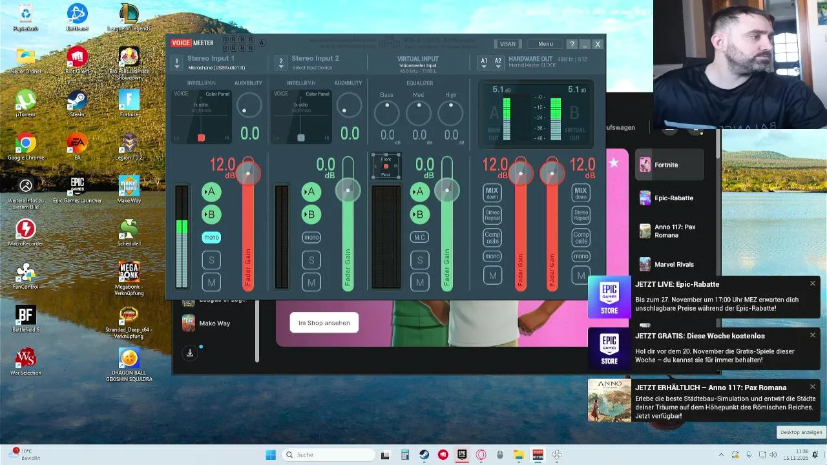The width and height of the screenshot is (827, 465).
Task: Select Anno 117: Pax Romana sidebar entry
Action: click(669, 231)
